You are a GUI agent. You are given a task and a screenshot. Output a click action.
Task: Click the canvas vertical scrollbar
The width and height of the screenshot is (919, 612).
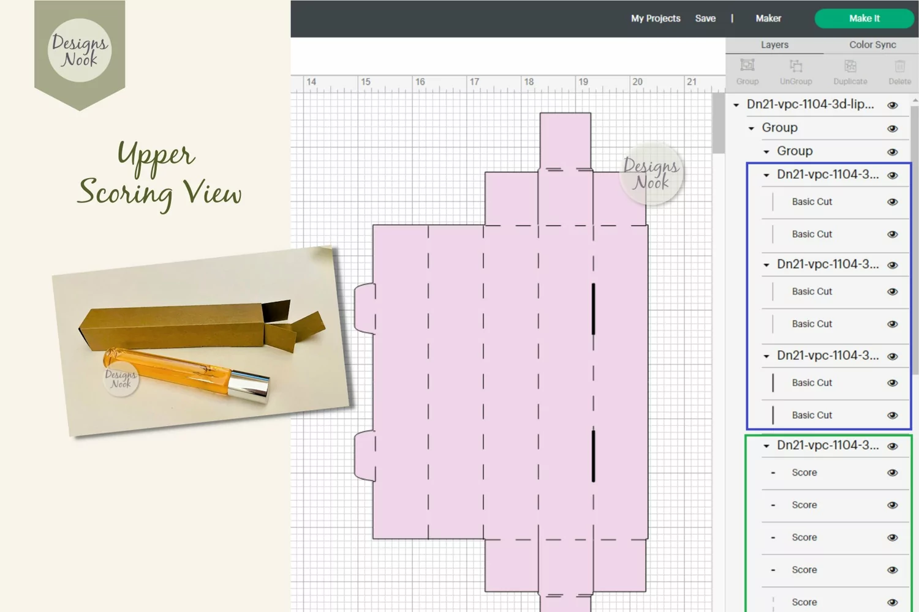point(719,123)
